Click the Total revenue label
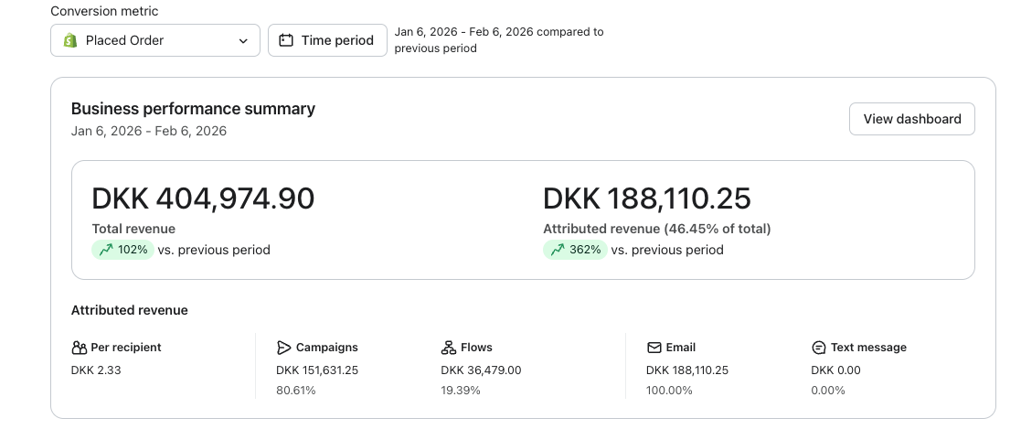 (133, 229)
